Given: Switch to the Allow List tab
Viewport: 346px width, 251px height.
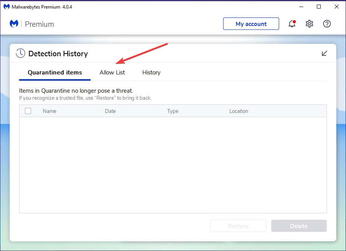Looking at the screenshot, I should pyautogui.click(x=112, y=73).
